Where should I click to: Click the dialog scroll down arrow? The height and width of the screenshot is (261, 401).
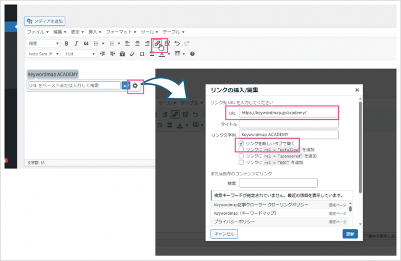pyautogui.click(x=360, y=224)
